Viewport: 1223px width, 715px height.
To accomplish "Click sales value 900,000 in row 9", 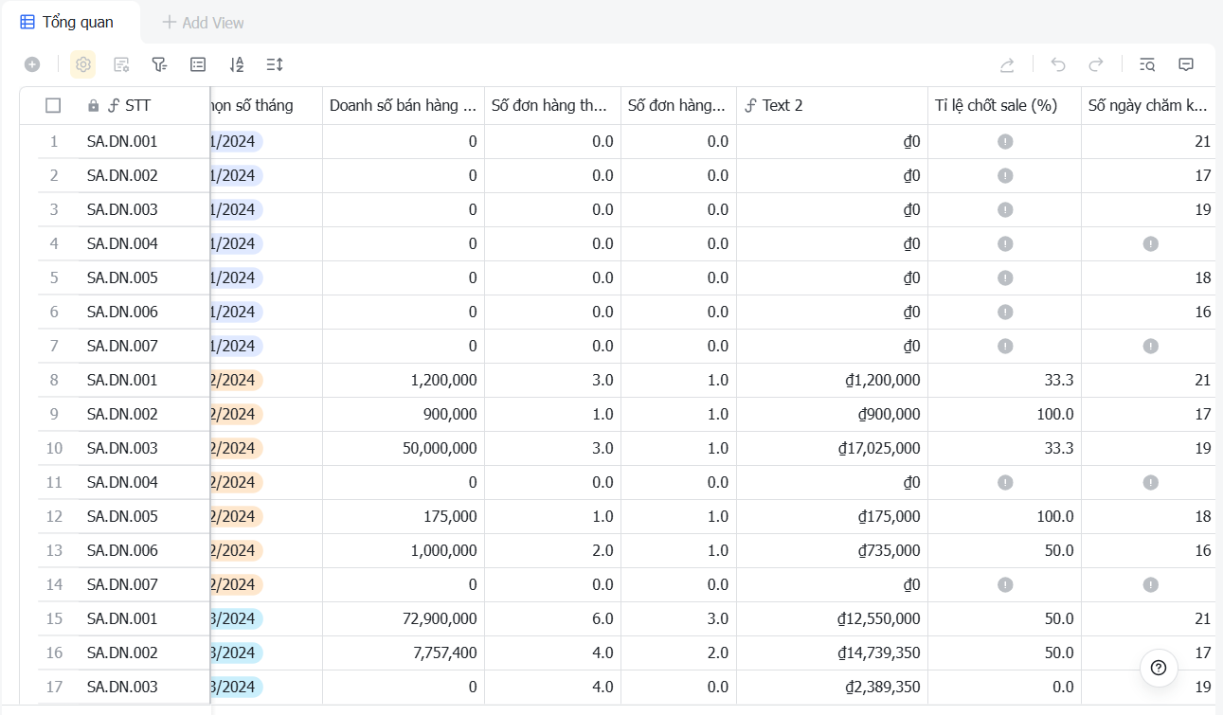I will click(x=450, y=414).
